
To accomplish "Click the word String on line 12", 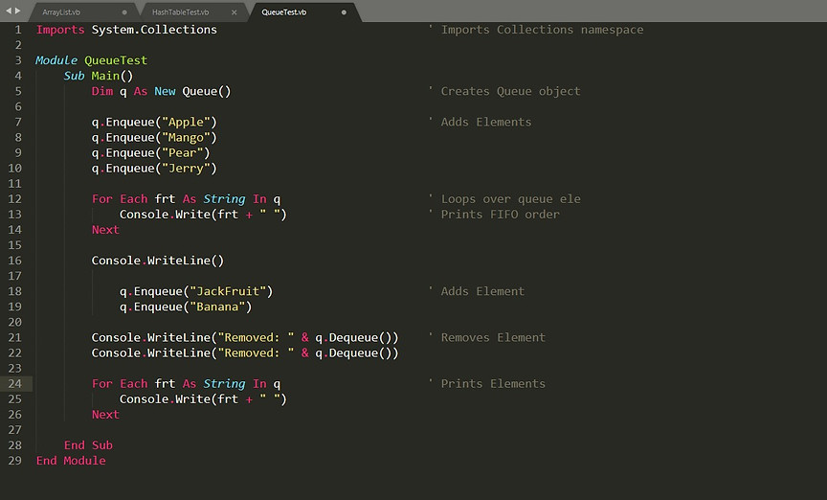I will [224, 199].
